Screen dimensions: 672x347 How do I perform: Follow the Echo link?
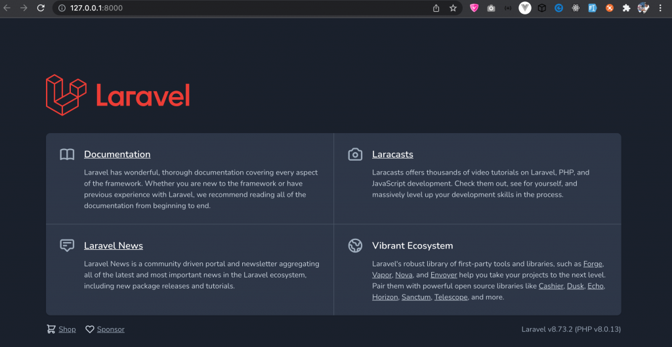[x=595, y=286]
